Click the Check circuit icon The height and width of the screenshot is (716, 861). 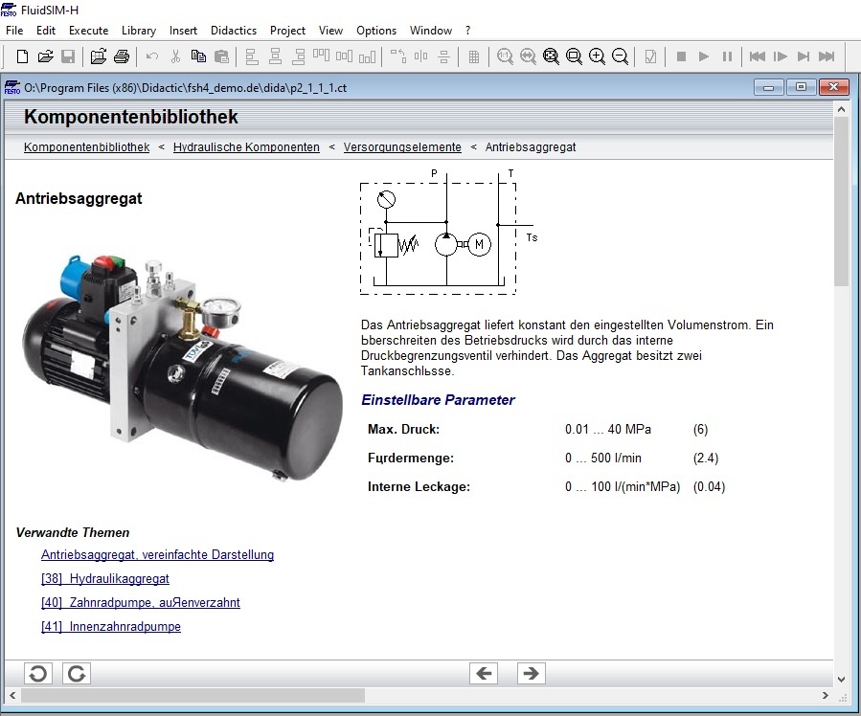tap(650, 56)
